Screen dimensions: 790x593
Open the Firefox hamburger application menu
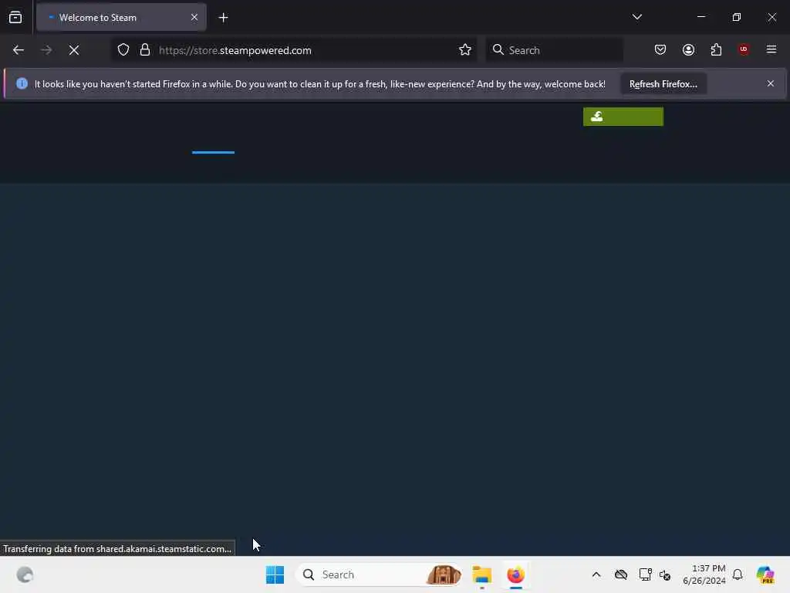771,49
